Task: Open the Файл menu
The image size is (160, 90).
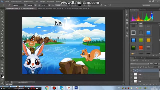Action: tap(7, 2)
